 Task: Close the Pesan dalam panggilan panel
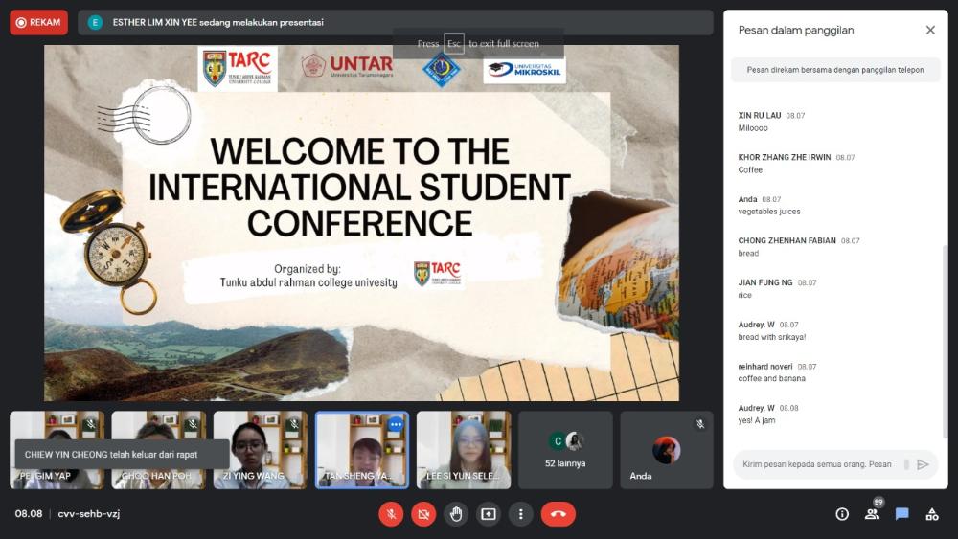pyautogui.click(x=930, y=31)
